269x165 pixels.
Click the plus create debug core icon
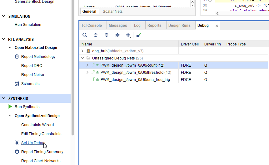coord(128,35)
